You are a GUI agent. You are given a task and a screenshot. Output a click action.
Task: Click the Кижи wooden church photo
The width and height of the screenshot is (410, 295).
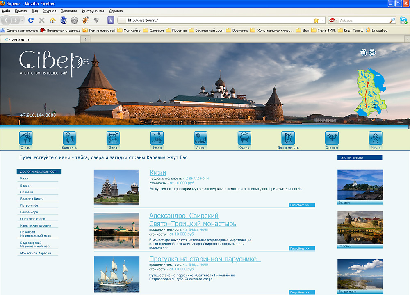(116, 187)
